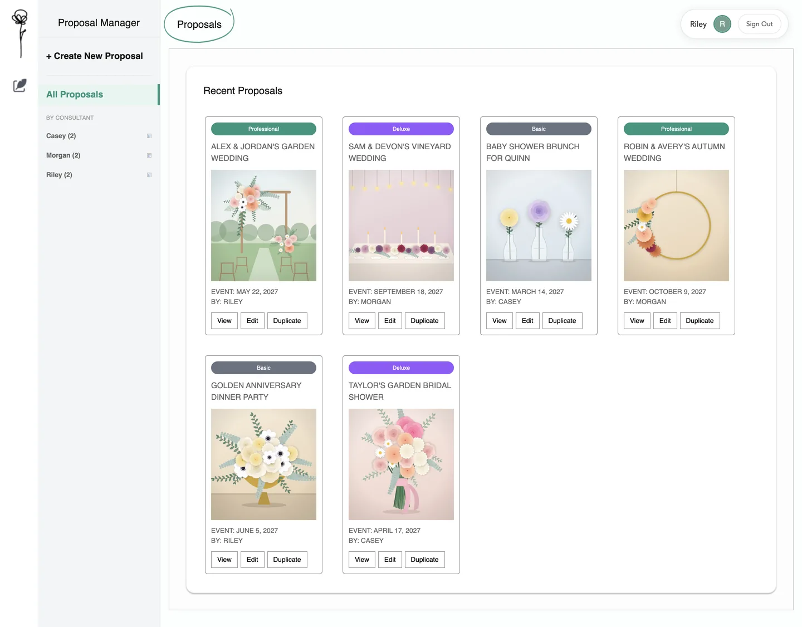Duplicate Baby Shower Brunch for Quinn proposal
The image size is (802, 627).
tap(562, 321)
